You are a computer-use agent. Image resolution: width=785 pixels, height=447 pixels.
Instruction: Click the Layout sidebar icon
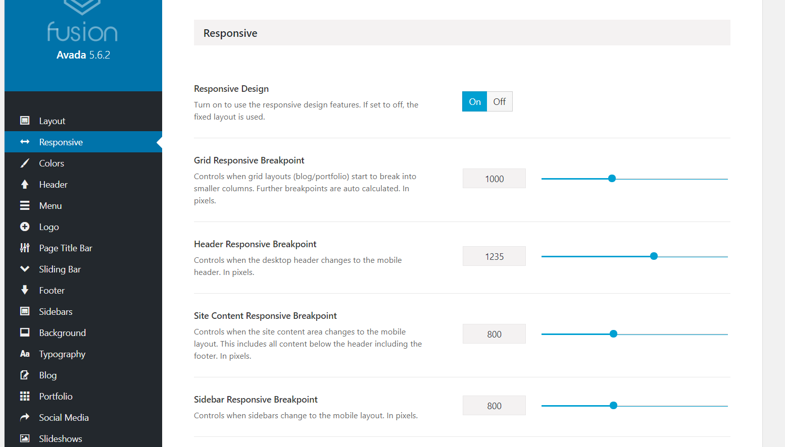25,121
